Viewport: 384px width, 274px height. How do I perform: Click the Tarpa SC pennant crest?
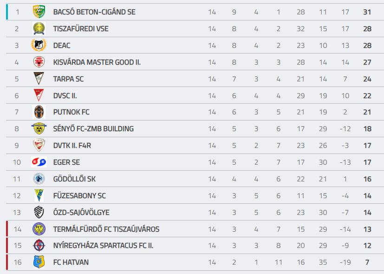point(39,79)
